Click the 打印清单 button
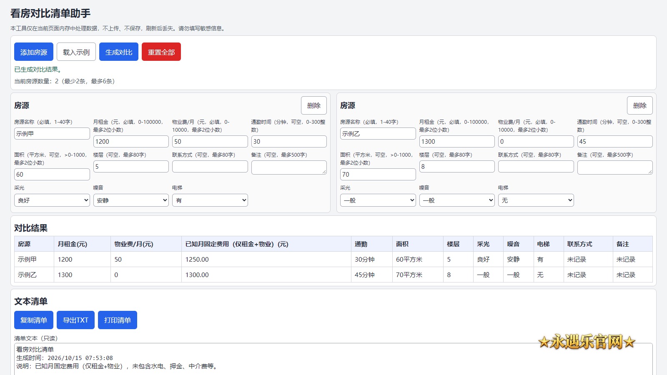The image size is (667, 375). (118, 320)
